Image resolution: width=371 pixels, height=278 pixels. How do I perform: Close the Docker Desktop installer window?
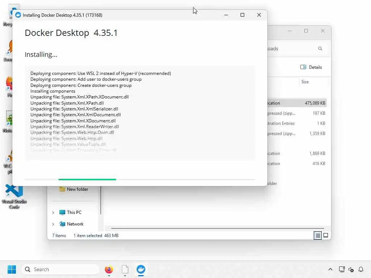(x=259, y=15)
